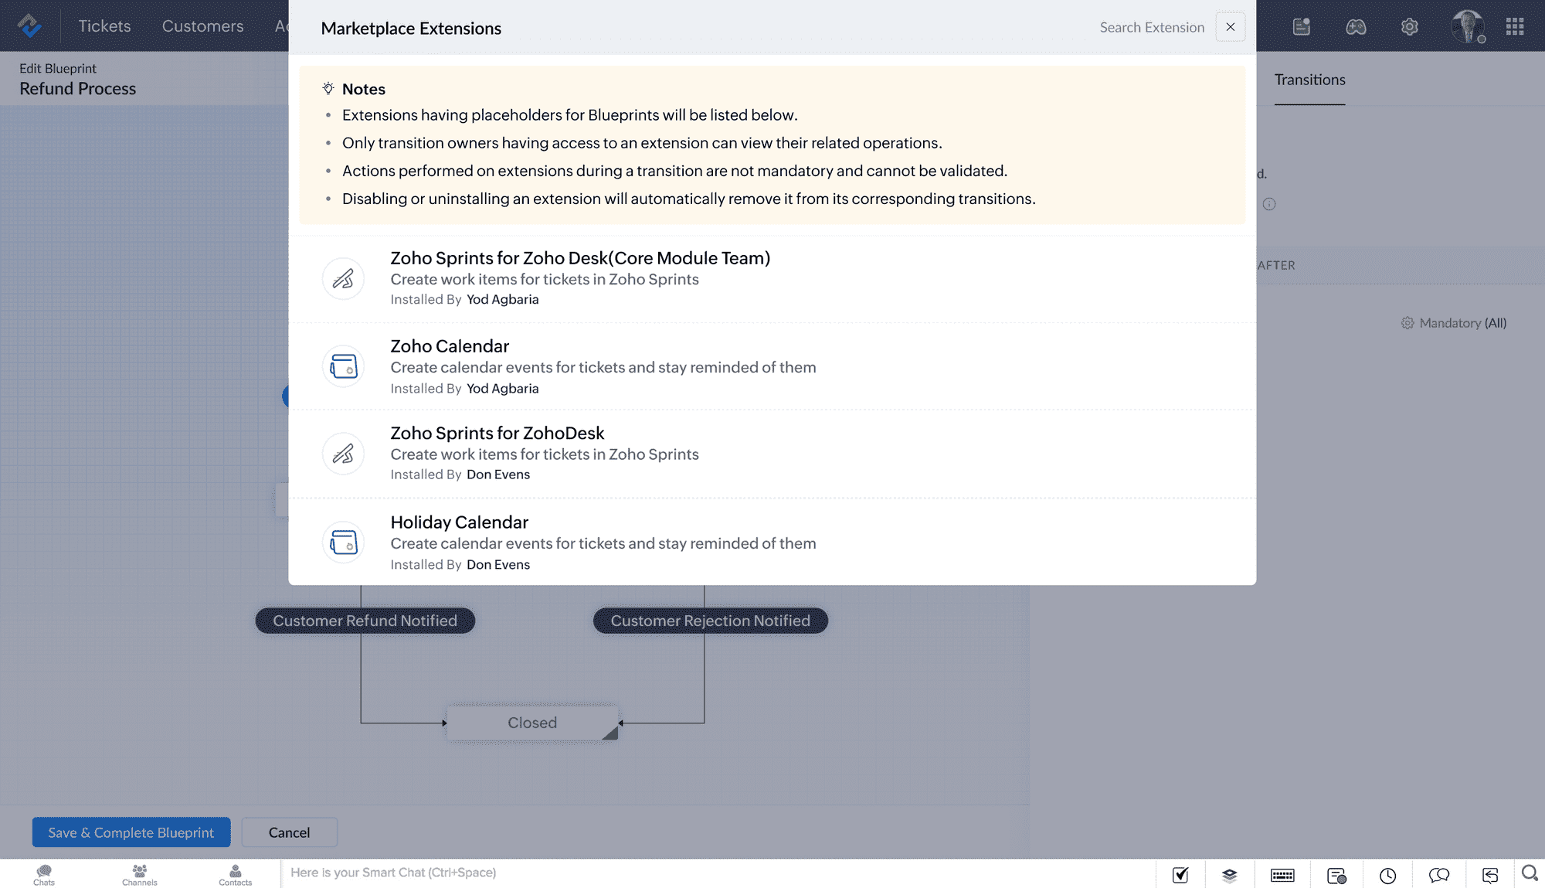
Task: Cancel the blueprint editing
Action: pyautogui.click(x=289, y=832)
